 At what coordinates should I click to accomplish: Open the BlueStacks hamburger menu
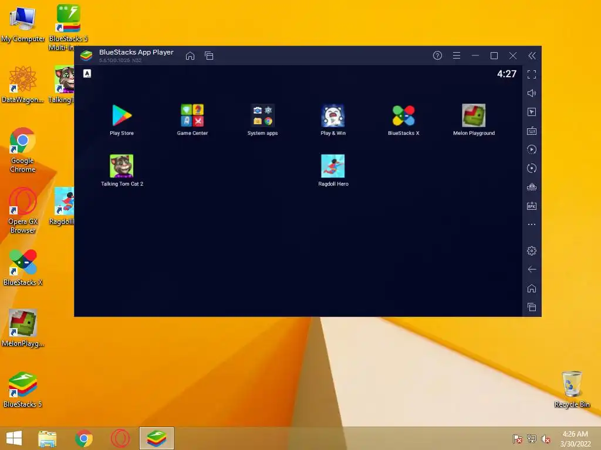(457, 56)
